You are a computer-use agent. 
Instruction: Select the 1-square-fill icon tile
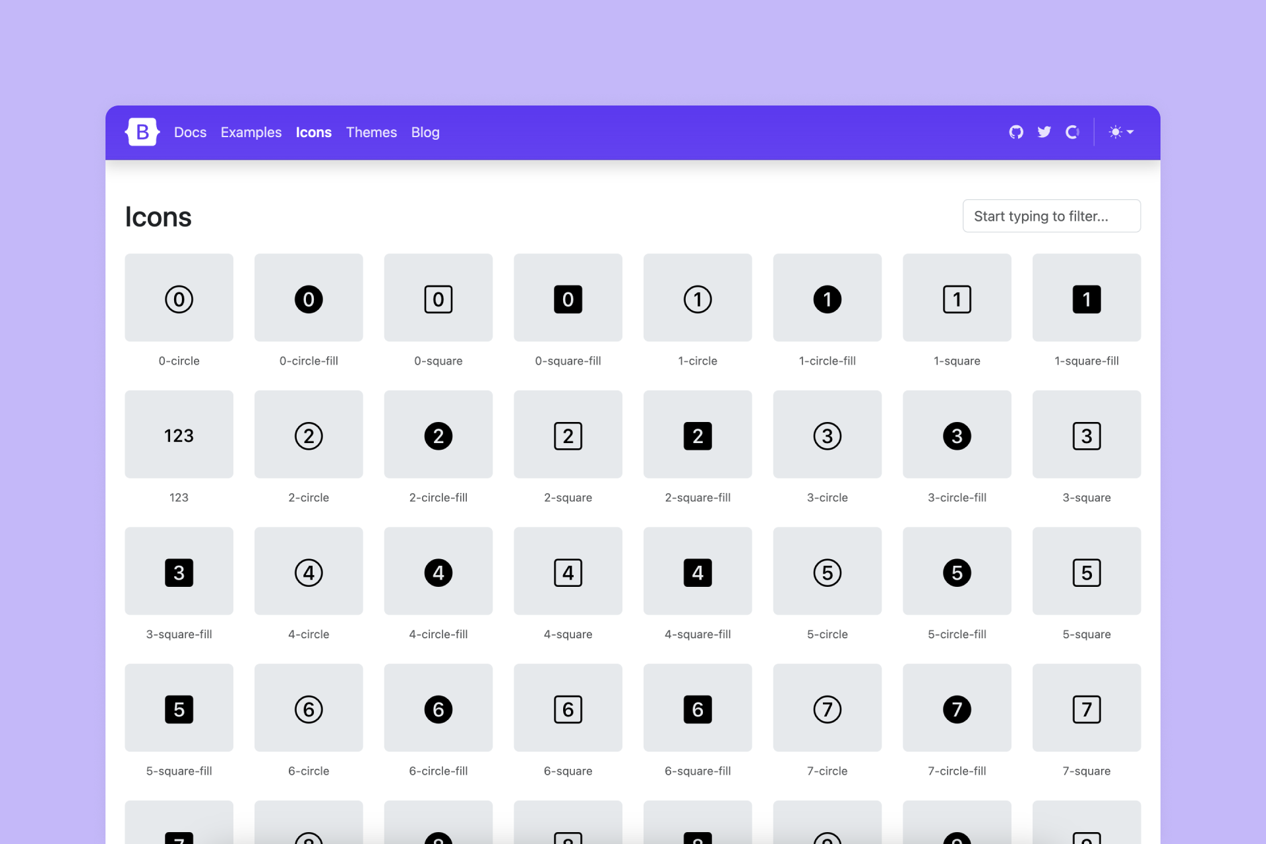pyautogui.click(x=1086, y=298)
